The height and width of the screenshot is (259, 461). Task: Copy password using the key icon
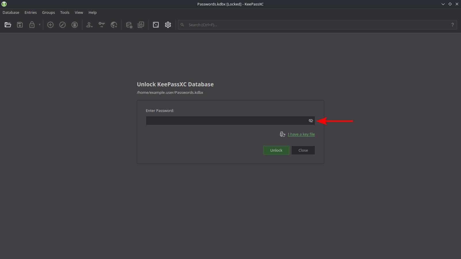(x=102, y=25)
